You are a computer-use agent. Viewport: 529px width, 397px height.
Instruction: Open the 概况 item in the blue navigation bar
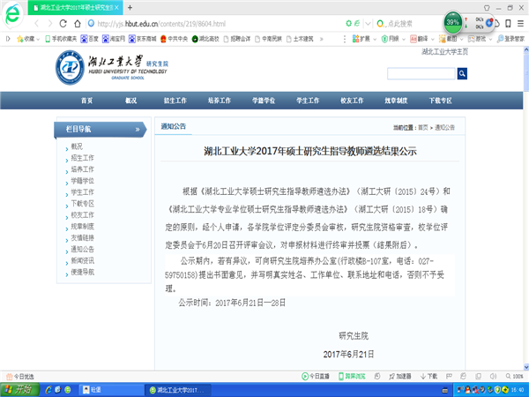130,101
